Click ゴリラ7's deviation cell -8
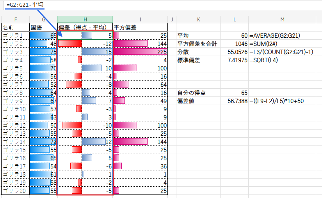This screenshot has width=322, height=198. pos(85,84)
